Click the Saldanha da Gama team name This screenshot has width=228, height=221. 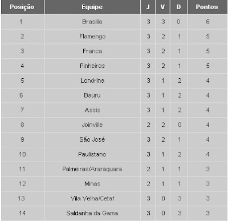[x=92, y=213]
